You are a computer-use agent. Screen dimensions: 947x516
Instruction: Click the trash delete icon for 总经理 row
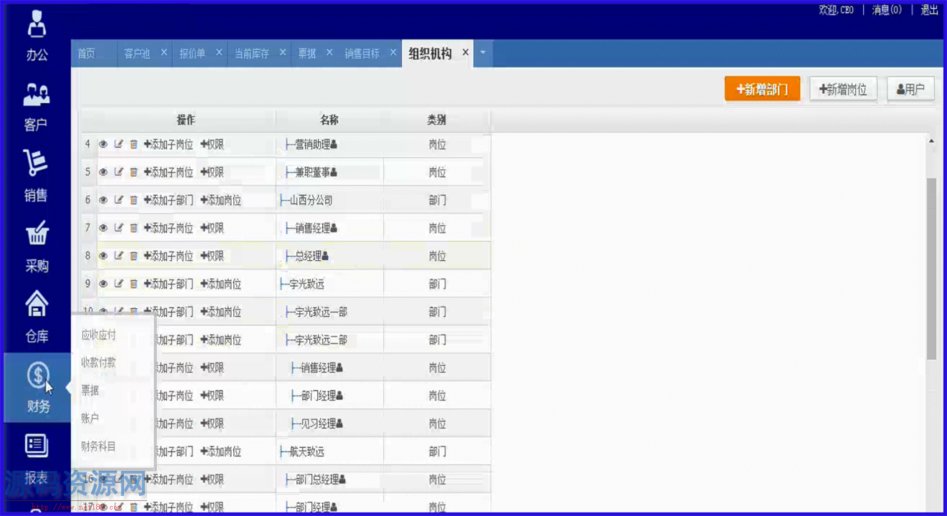coord(133,257)
